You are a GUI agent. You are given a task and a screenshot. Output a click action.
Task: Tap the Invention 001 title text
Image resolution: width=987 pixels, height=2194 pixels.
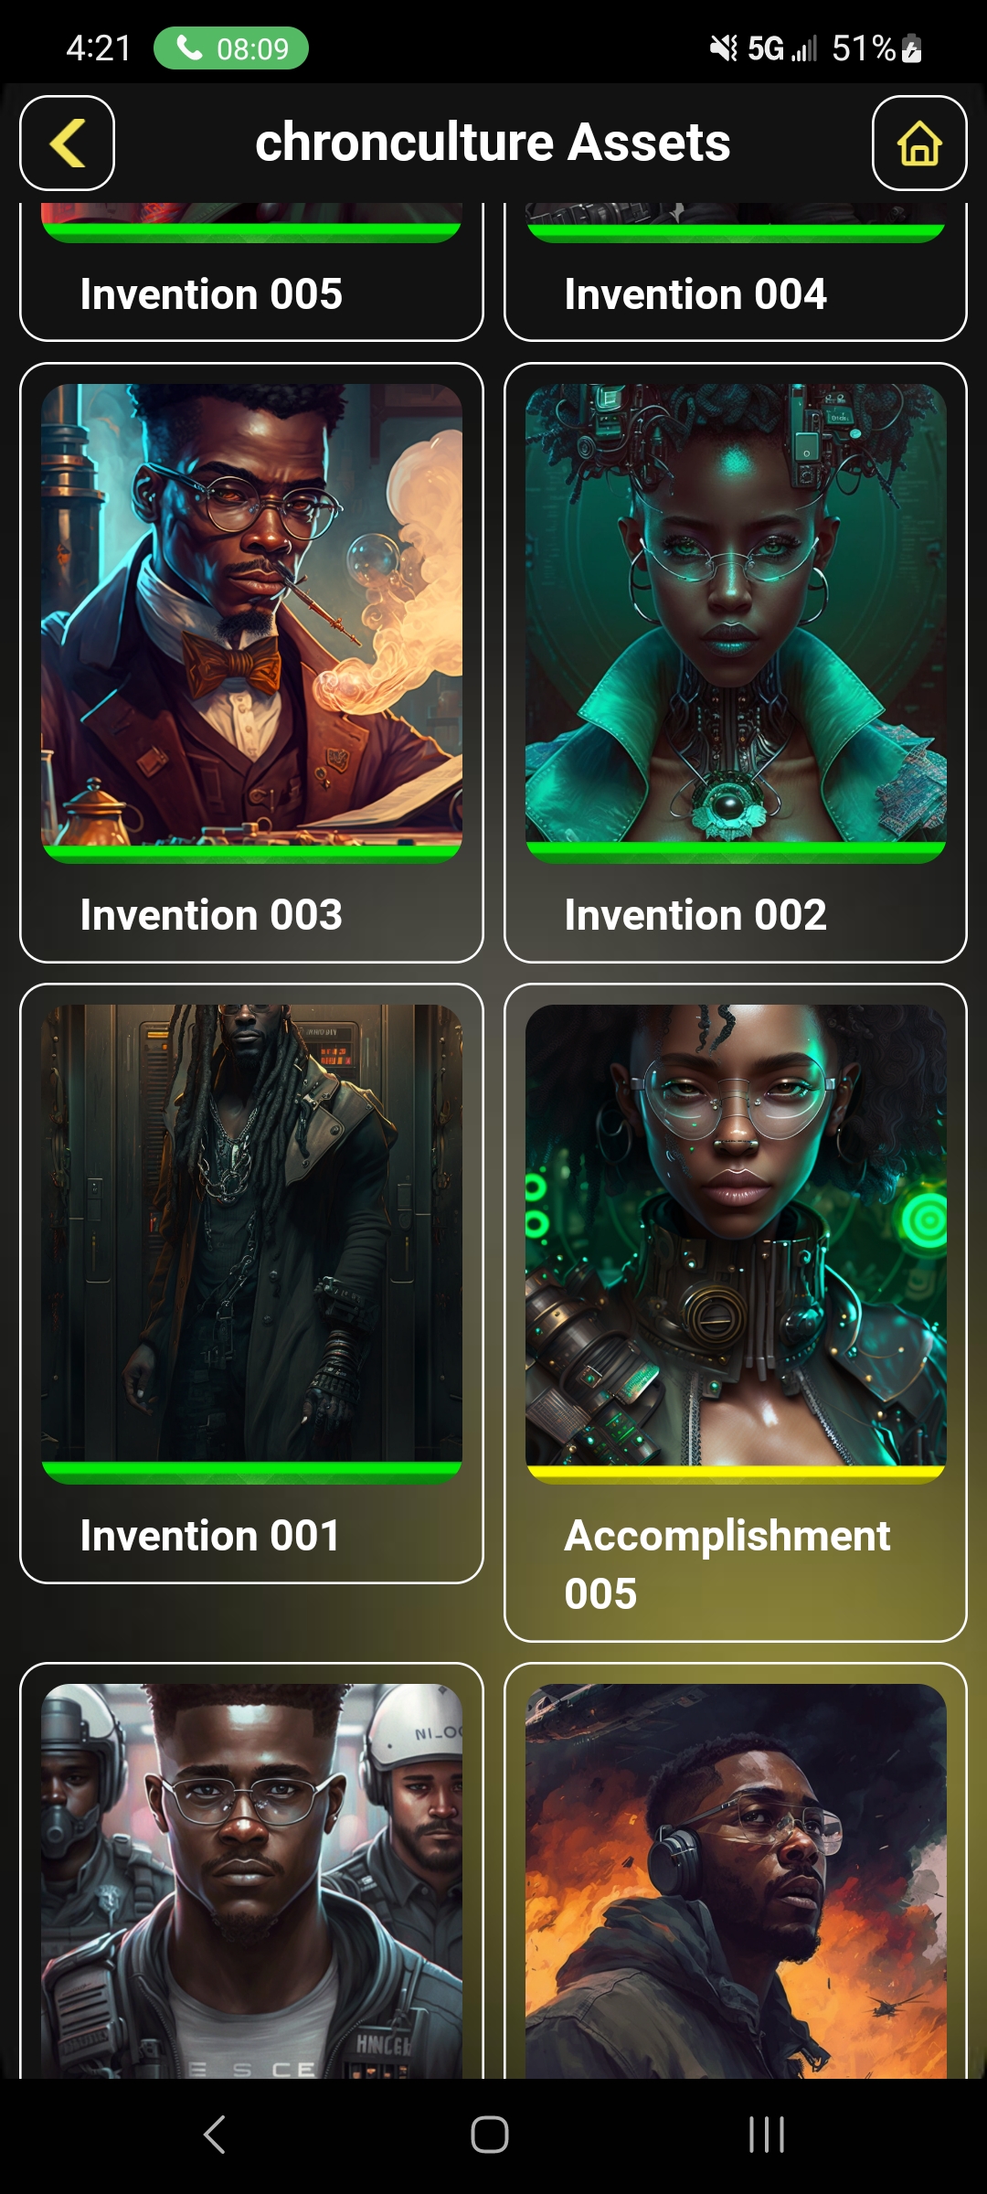[x=210, y=1536]
